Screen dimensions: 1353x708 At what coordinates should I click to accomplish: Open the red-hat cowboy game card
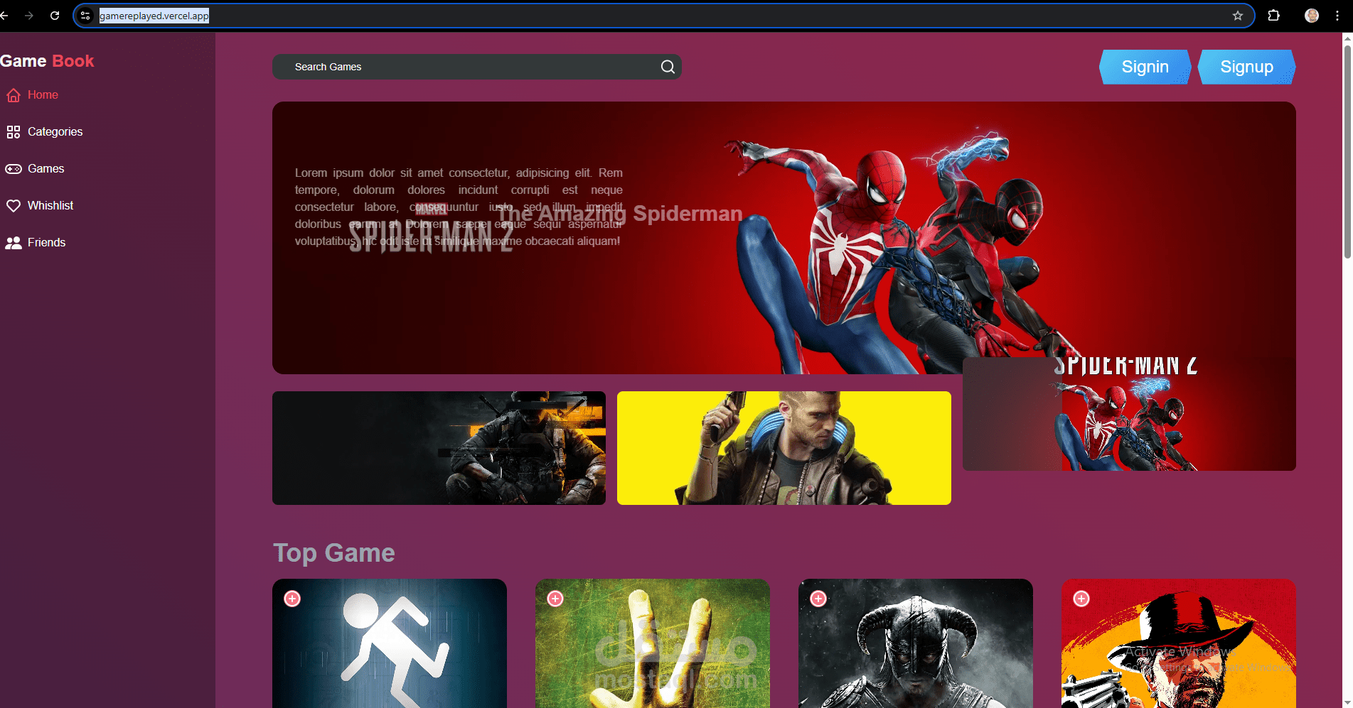tap(1179, 643)
